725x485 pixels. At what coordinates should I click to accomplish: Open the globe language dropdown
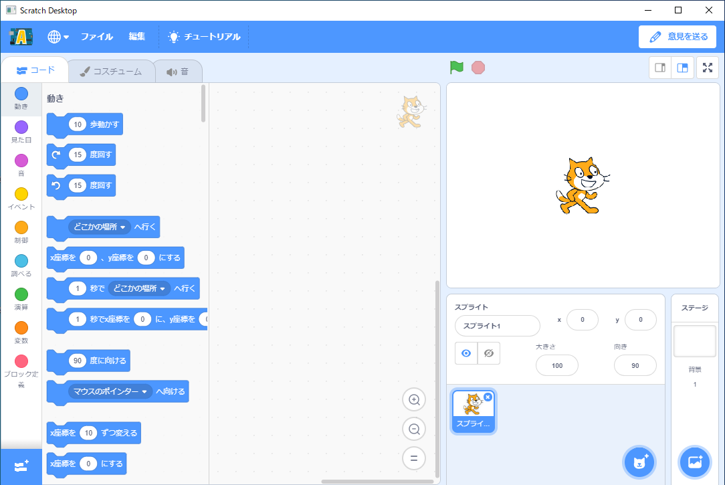[58, 37]
